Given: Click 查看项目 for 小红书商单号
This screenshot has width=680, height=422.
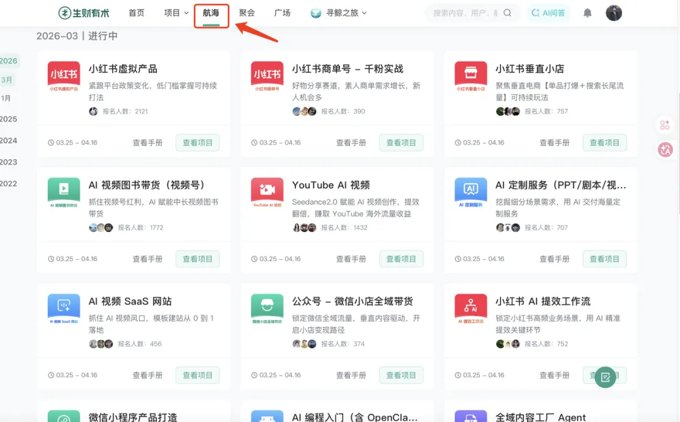Looking at the screenshot, I should pos(401,143).
